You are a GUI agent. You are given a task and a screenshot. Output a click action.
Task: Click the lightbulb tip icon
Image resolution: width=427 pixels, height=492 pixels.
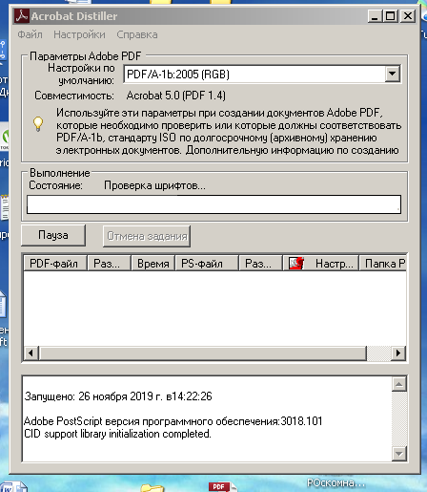tap(38, 124)
